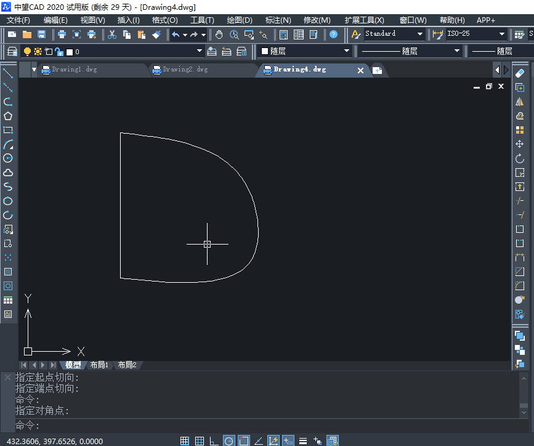This screenshot has width=534, height=446.
Task: Toggle object snap in the status bar
Action: pyautogui.click(x=243, y=440)
